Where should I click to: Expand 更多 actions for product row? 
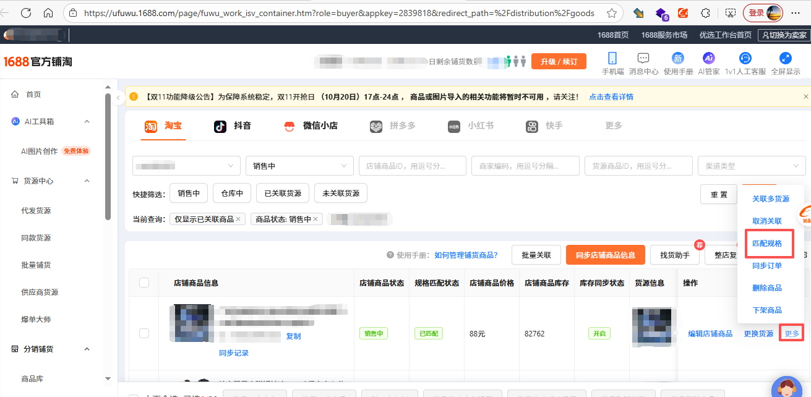pos(792,333)
